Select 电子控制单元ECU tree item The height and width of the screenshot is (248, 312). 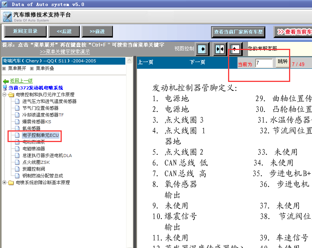coord(41,135)
